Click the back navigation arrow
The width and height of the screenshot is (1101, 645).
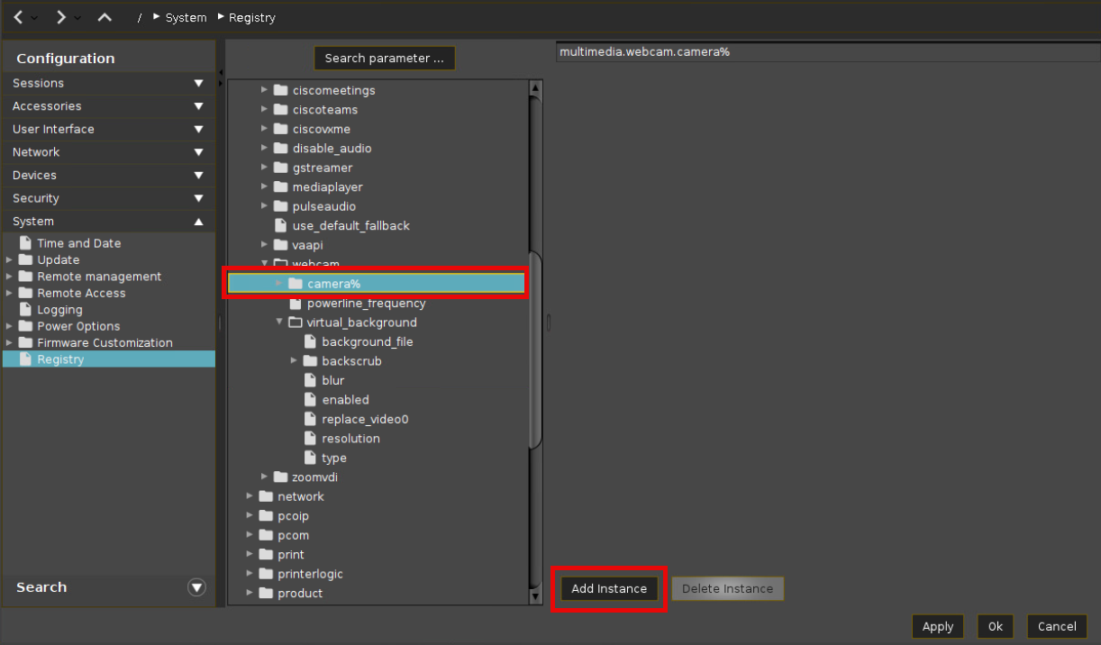tap(18, 17)
